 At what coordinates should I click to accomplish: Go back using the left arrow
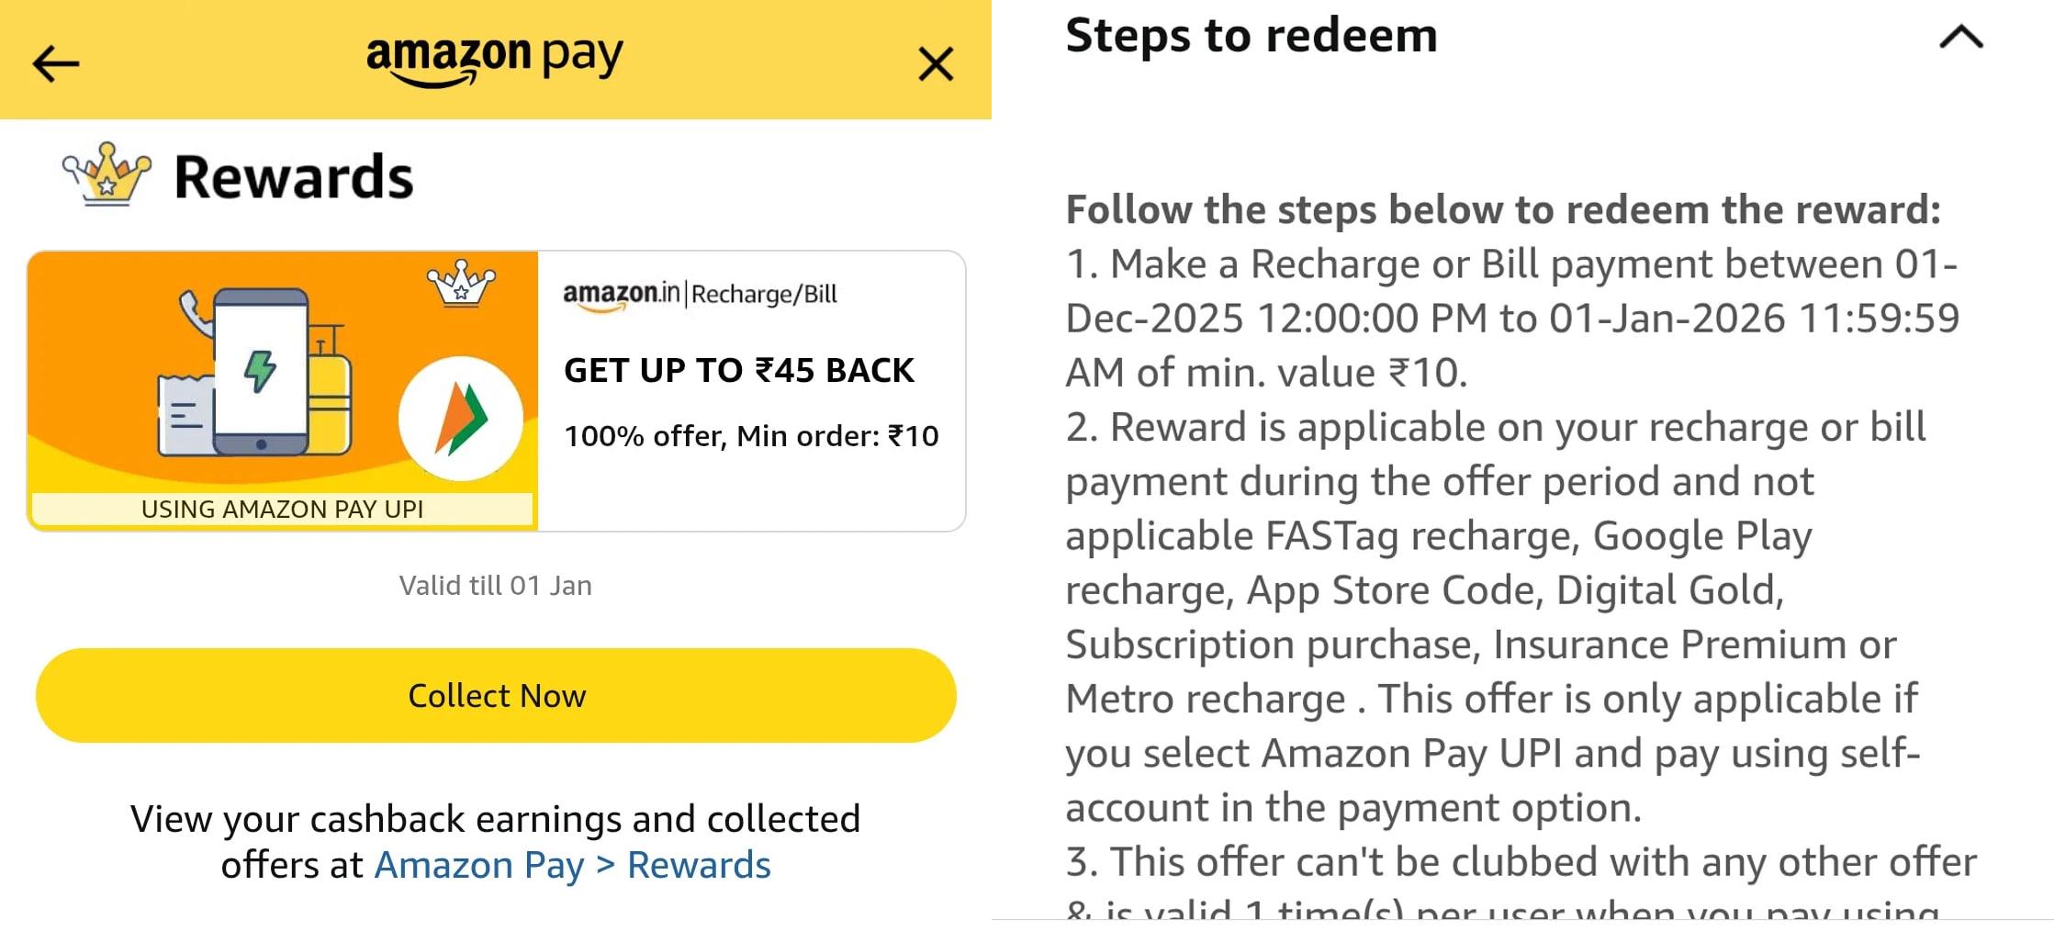[x=55, y=64]
